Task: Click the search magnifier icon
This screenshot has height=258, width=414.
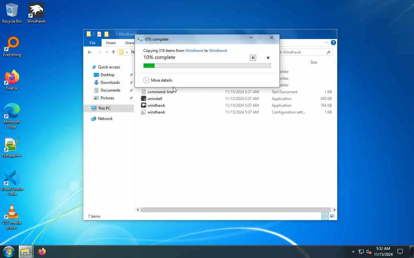Action: (x=328, y=52)
